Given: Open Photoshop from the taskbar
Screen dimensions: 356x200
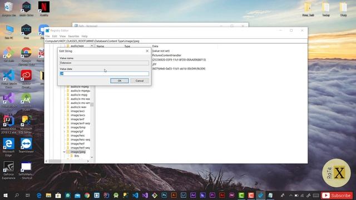Looking at the screenshot, I should [164, 195].
